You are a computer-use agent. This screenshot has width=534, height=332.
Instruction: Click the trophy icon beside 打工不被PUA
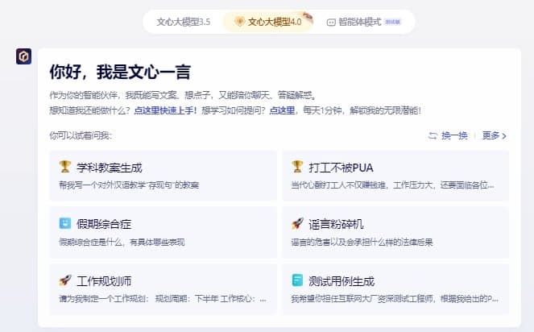click(x=297, y=167)
